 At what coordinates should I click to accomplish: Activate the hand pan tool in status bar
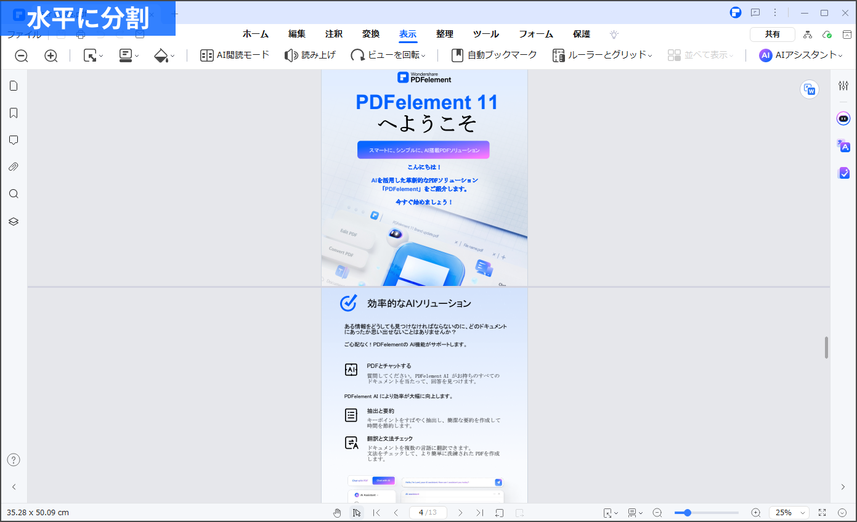click(x=337, y=513)
